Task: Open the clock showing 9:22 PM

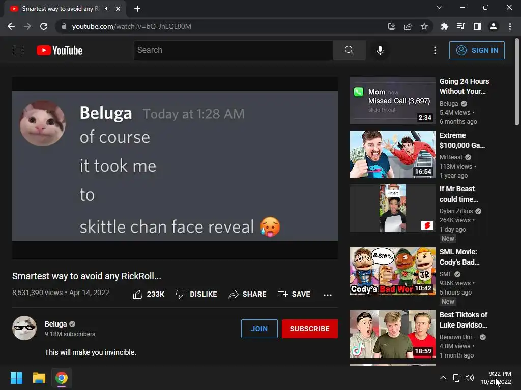Action: coord(497,378)
